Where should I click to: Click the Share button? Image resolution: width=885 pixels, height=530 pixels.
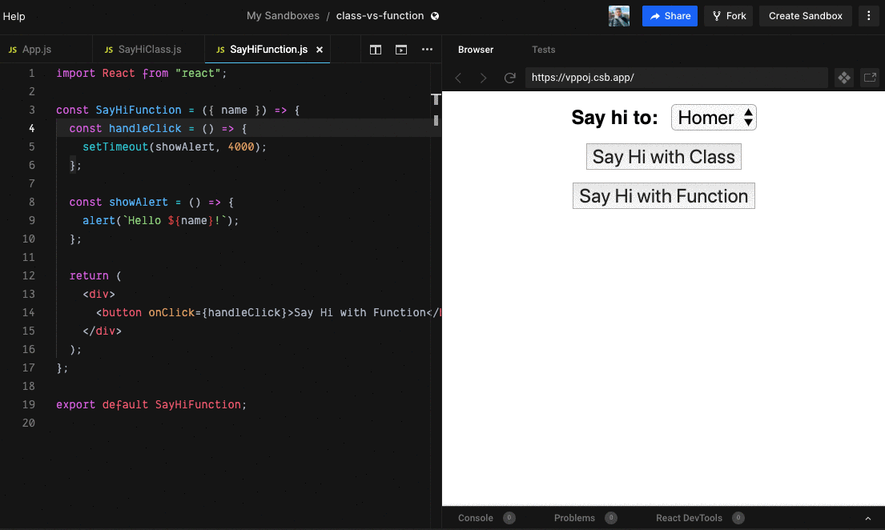[670, 15]
